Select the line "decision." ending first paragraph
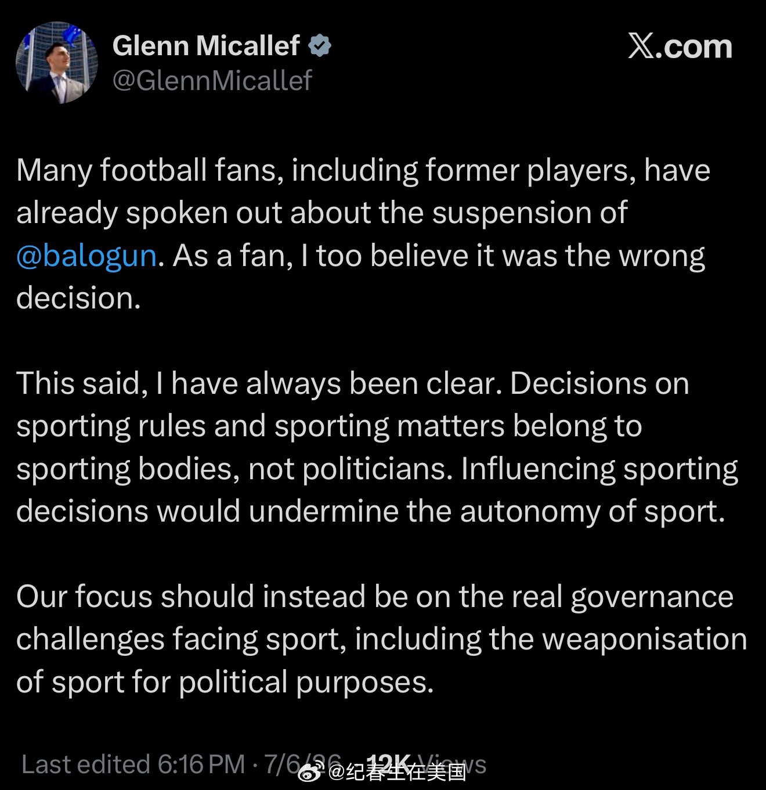Viewport: 766px width, 790px height. coord(78,298)
